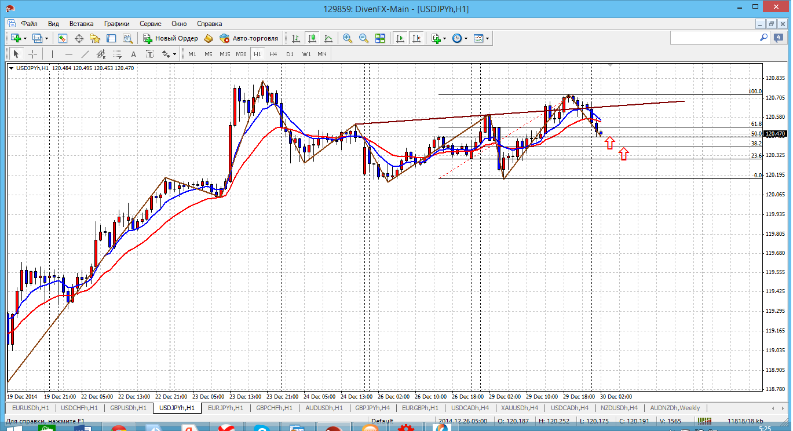Open the MetaTrader application icon menu
Image resolution: width=793 pixels, height=431 pixels.
coord(10,9)
